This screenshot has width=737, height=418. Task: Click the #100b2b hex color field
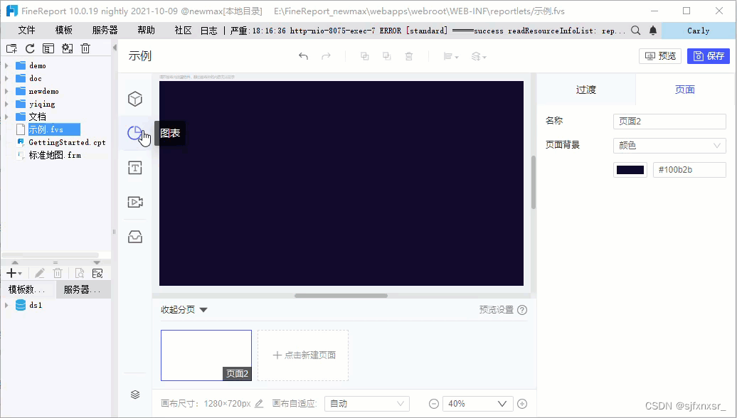[x=689, y=170]
